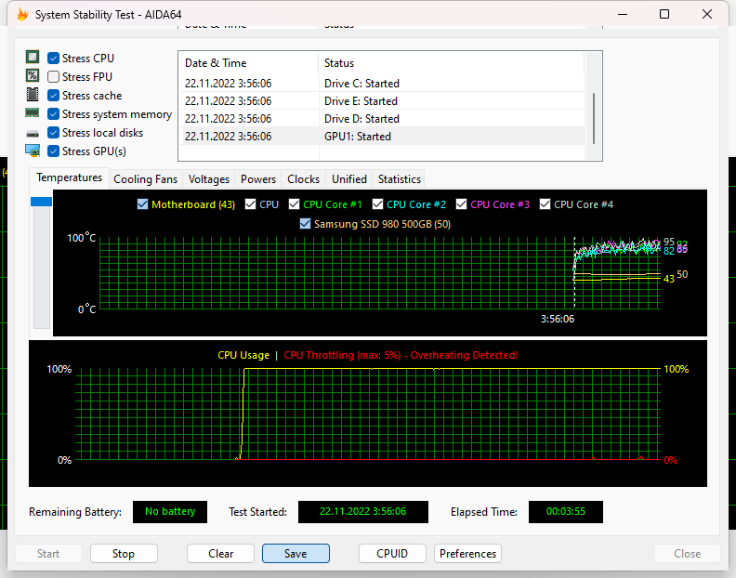Open the Unified tab
The height and width of the screenshot is (578, 736).
click(x=349, y=179)
